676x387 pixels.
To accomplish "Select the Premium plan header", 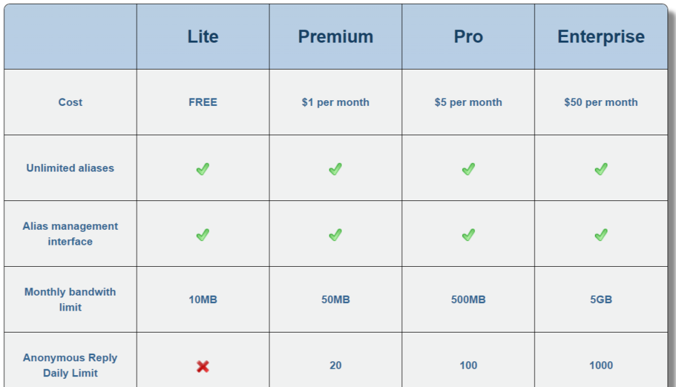I will coord(335,36).
